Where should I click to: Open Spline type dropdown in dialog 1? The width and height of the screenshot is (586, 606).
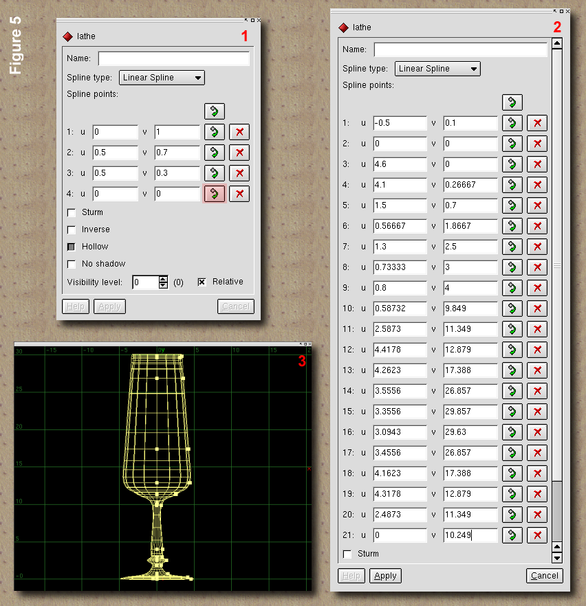pos(162,77)
